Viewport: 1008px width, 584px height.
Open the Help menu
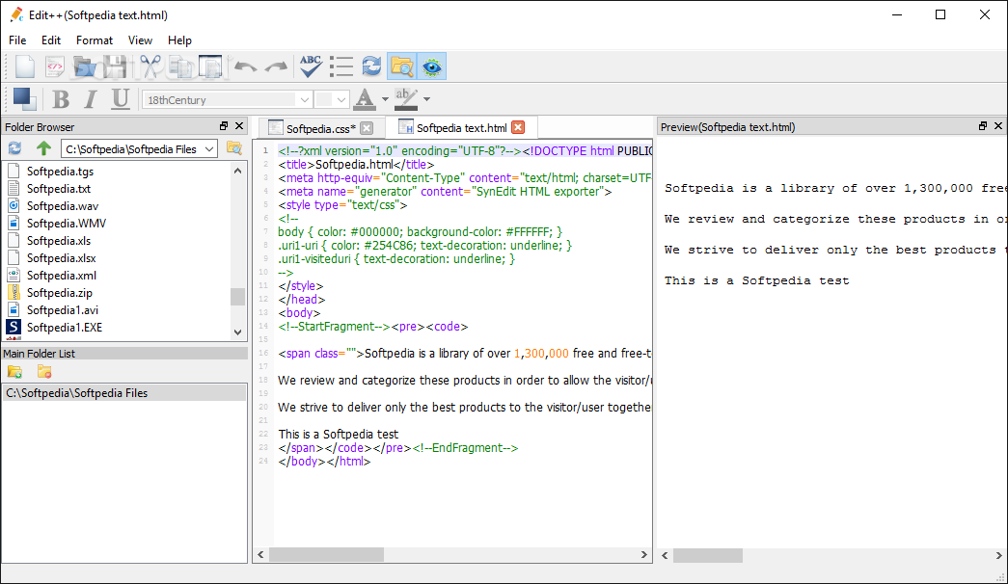coord(180,40)
